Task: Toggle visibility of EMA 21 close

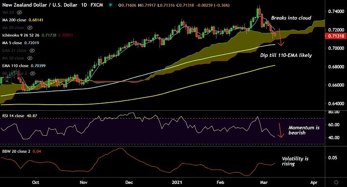Action: [32, 51]
